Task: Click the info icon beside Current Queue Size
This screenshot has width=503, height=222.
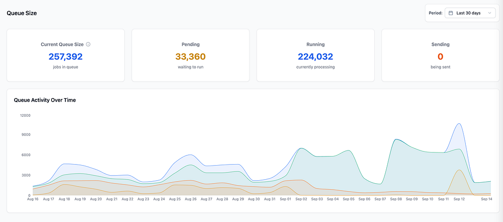Action: (x=88, y=44)
